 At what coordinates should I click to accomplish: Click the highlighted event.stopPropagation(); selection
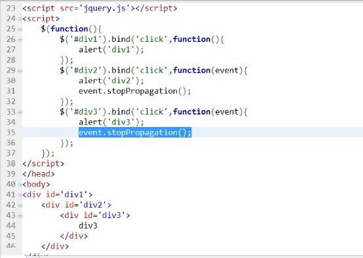135,132
